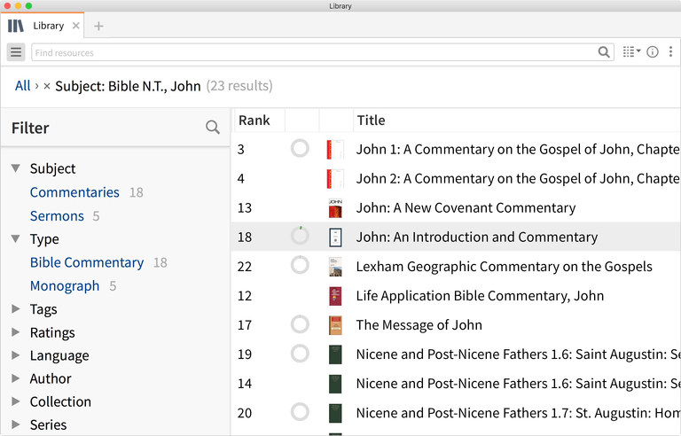Expand the Author filter section
Viewport: 681px width, 436px height.
click(16, 378)
